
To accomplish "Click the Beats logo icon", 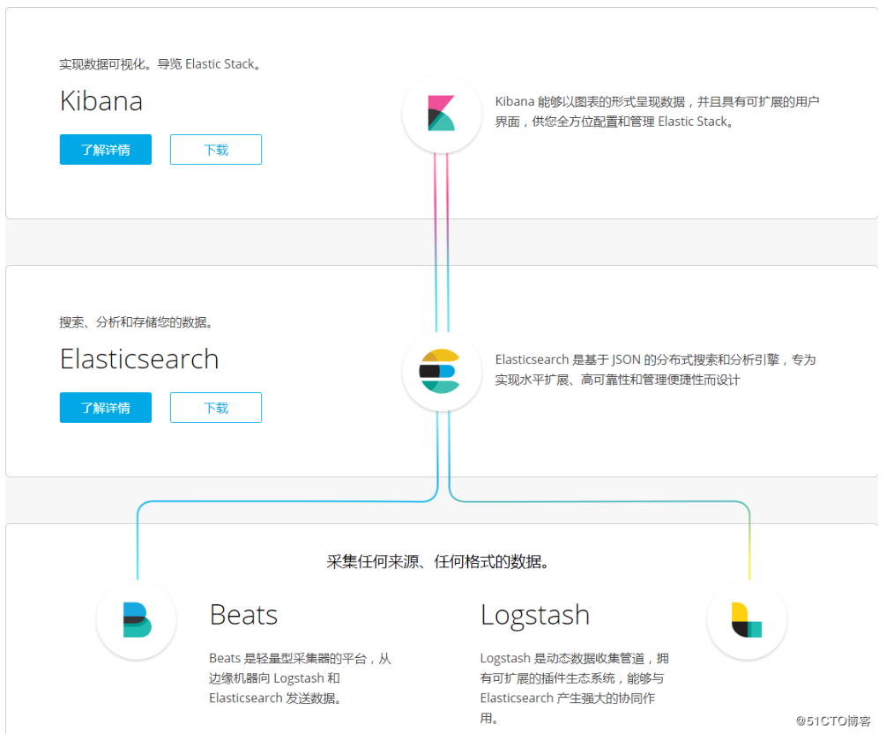I will tap(136, 619).
